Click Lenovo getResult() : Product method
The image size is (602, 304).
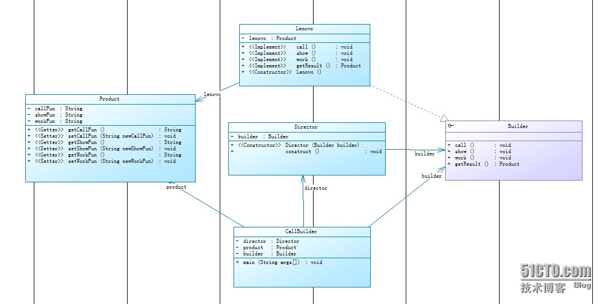coord(301,66)
